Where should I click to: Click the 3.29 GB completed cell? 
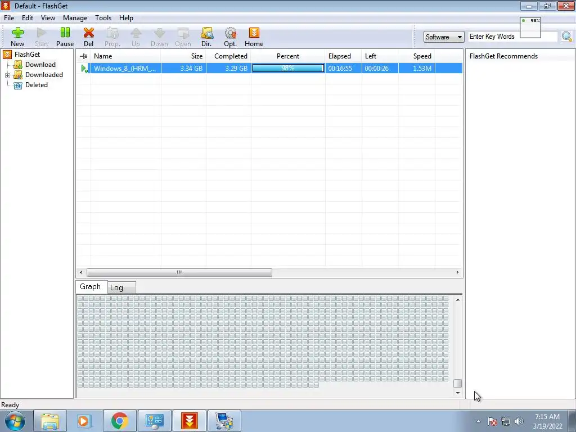coord(228,68)
